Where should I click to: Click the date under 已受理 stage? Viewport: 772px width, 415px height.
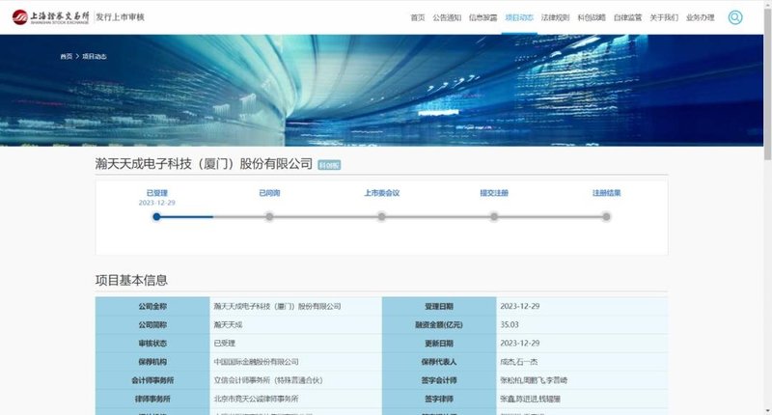point(156,203)
